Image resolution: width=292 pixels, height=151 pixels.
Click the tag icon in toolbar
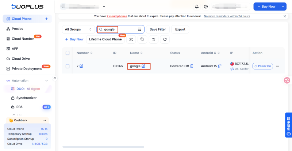pyautogui.click(x=142, y=39)
